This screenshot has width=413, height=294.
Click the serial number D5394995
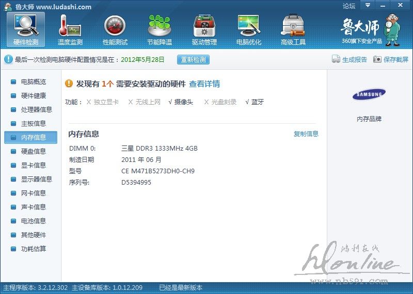click(x=136, y=183)
